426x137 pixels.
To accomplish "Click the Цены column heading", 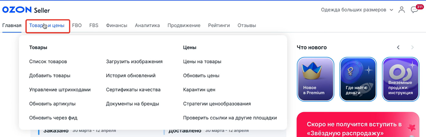I will (x=190, y=47).
